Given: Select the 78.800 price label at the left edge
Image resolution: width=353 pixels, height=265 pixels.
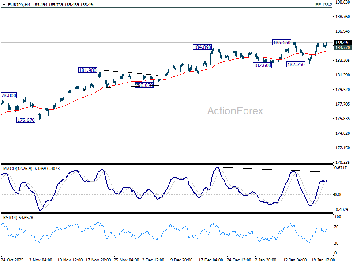Looking at the screenshot, I should (x=9, y=95).
